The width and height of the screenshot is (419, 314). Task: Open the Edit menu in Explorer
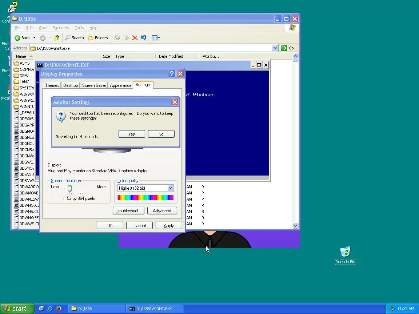(x=29, y=28)
